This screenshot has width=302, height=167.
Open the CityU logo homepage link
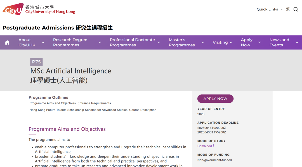[39, 9]
